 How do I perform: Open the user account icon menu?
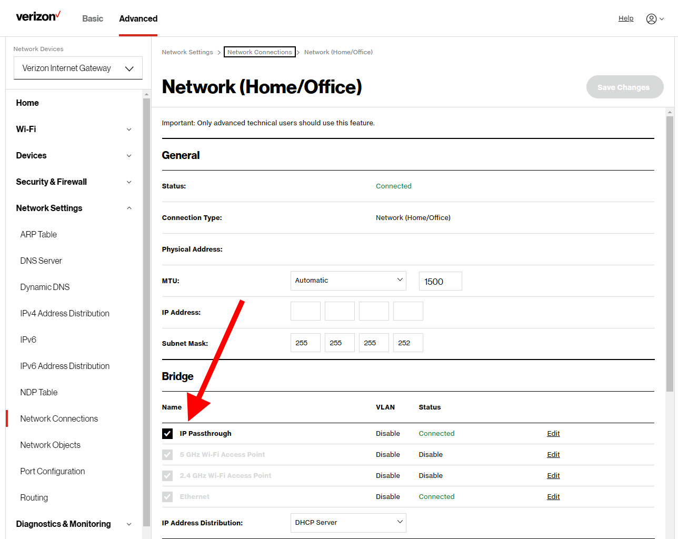click(654, 19)
